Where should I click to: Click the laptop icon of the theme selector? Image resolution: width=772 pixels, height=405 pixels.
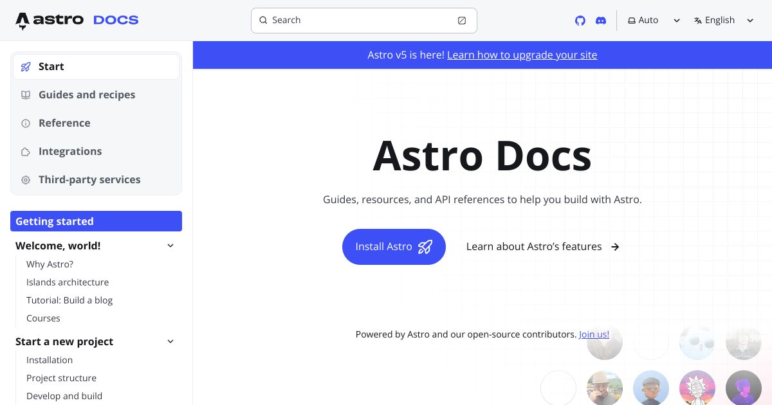[632, 21]
